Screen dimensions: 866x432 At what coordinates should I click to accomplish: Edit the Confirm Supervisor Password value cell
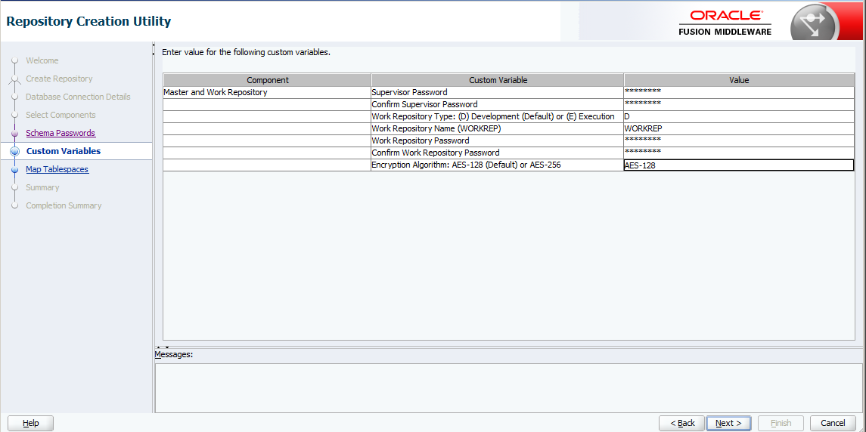pos(738,104)
